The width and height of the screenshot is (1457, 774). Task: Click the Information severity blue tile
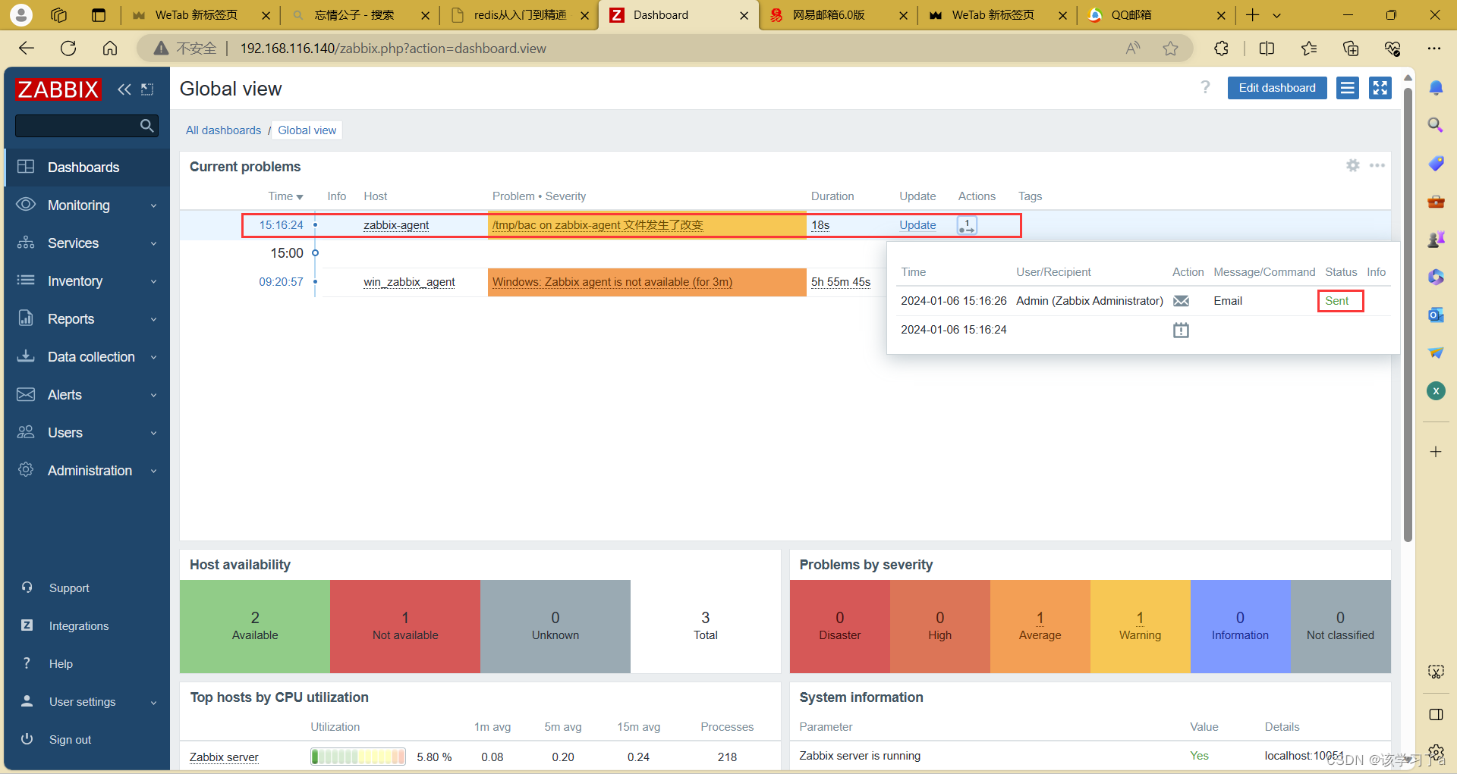point(1240,626)
